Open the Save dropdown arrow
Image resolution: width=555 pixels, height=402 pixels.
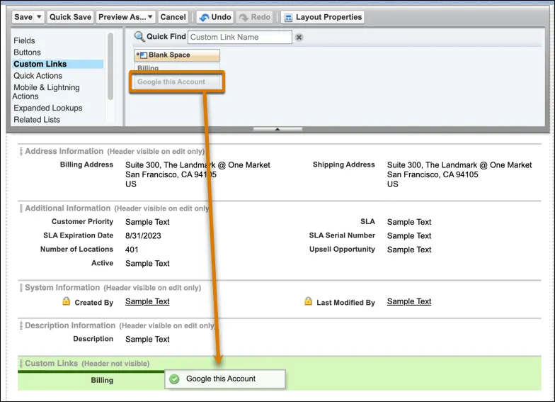pos(40,17)
